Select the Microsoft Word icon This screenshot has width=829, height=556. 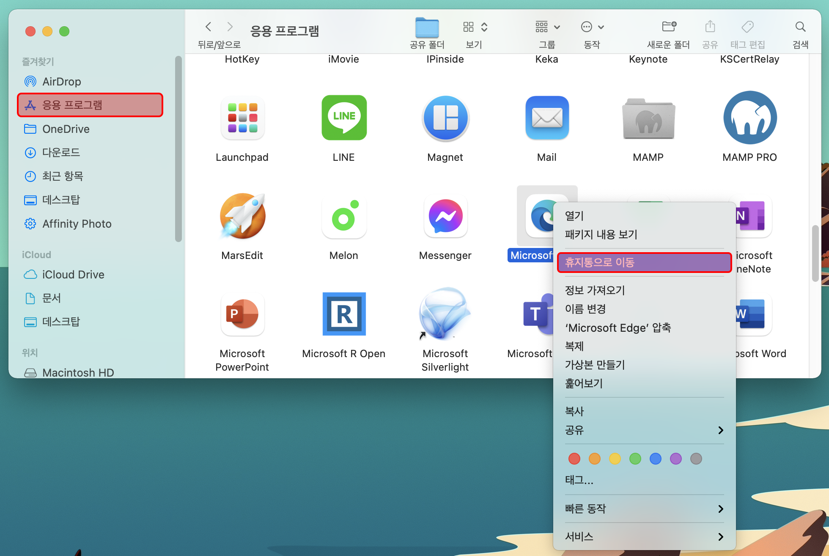point(754,314)
